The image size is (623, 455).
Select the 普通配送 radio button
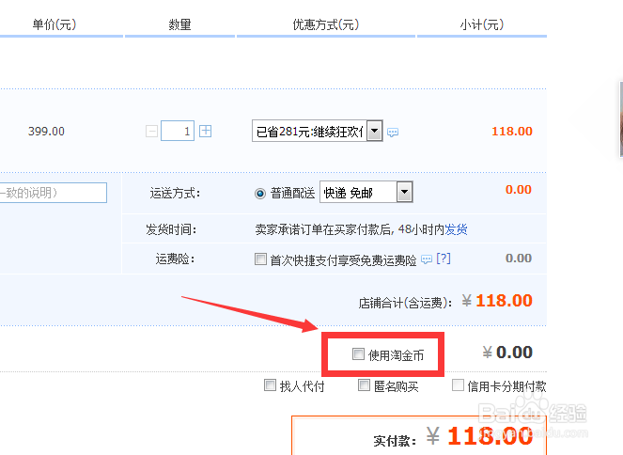click(x=260, y=193)
